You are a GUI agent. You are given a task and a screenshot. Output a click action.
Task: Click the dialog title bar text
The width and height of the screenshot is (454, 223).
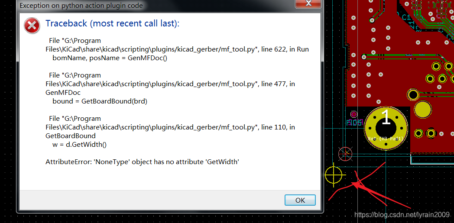click(x=81, y=5)
